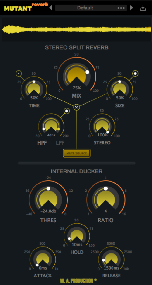Click the MUTANT reverb logo
Viewport: 152px width, 285px height.
pyautogui.click(x=26, y=7)
